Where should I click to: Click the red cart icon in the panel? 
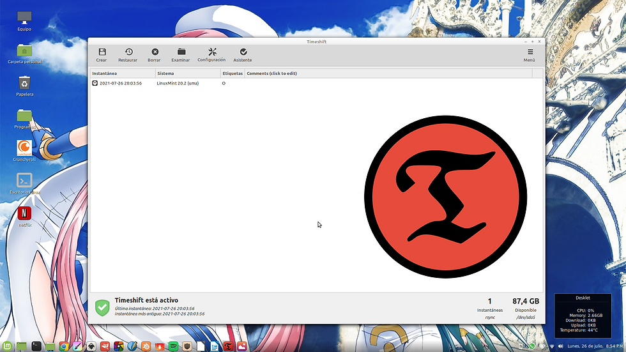[x=105, y=346]
